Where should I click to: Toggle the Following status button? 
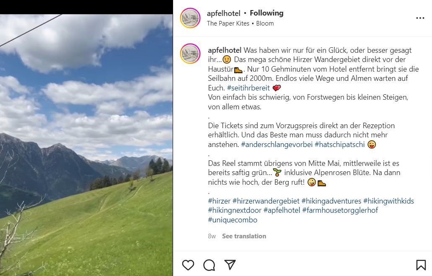pyautogui.click(x=266, y=13)
